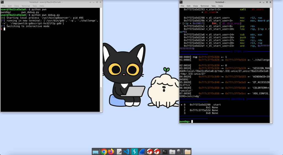This screenshot has width=283, height=155.
Task: Minimize the left terminal window
Action: click(x=93, y=2)
